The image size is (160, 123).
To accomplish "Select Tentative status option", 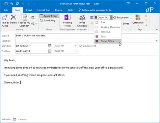I will (108, 32).
